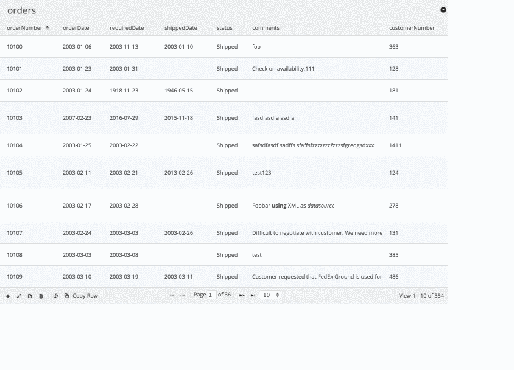
Task: Click the required date 1918-11-23
Action: [124, 91]
